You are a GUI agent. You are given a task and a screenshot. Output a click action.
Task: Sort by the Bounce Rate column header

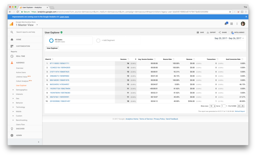(167, 59)
